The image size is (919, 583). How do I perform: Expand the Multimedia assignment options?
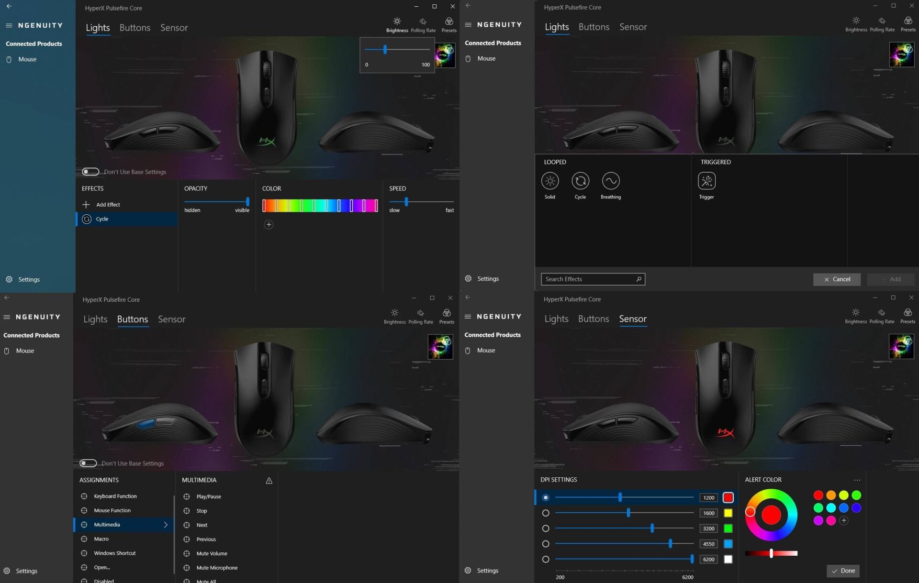[165, 525]
